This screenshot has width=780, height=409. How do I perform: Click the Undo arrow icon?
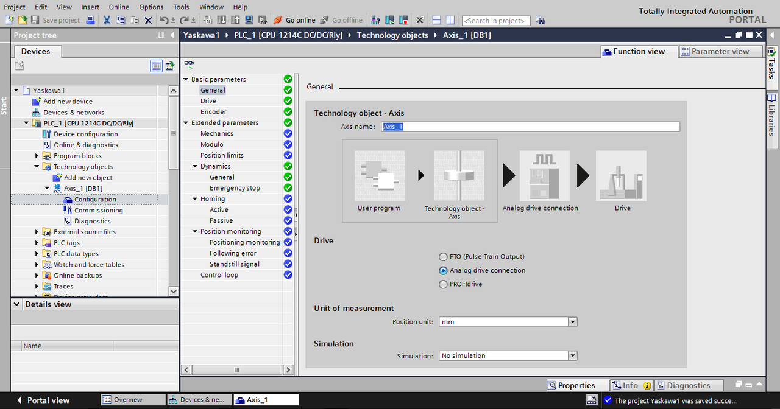(163, 20)
